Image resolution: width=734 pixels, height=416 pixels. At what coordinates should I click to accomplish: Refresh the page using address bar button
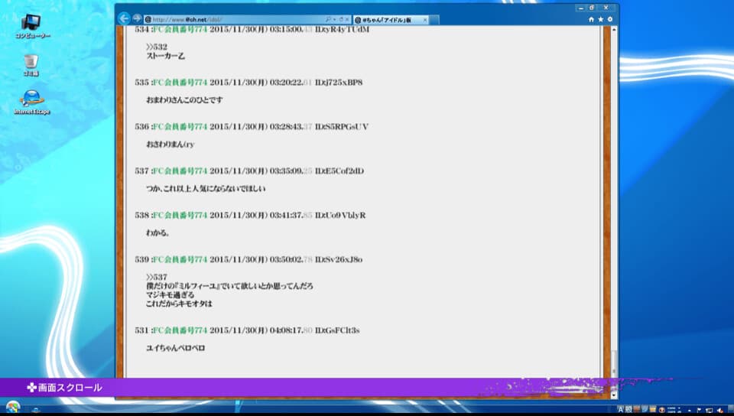coord(341,20)
